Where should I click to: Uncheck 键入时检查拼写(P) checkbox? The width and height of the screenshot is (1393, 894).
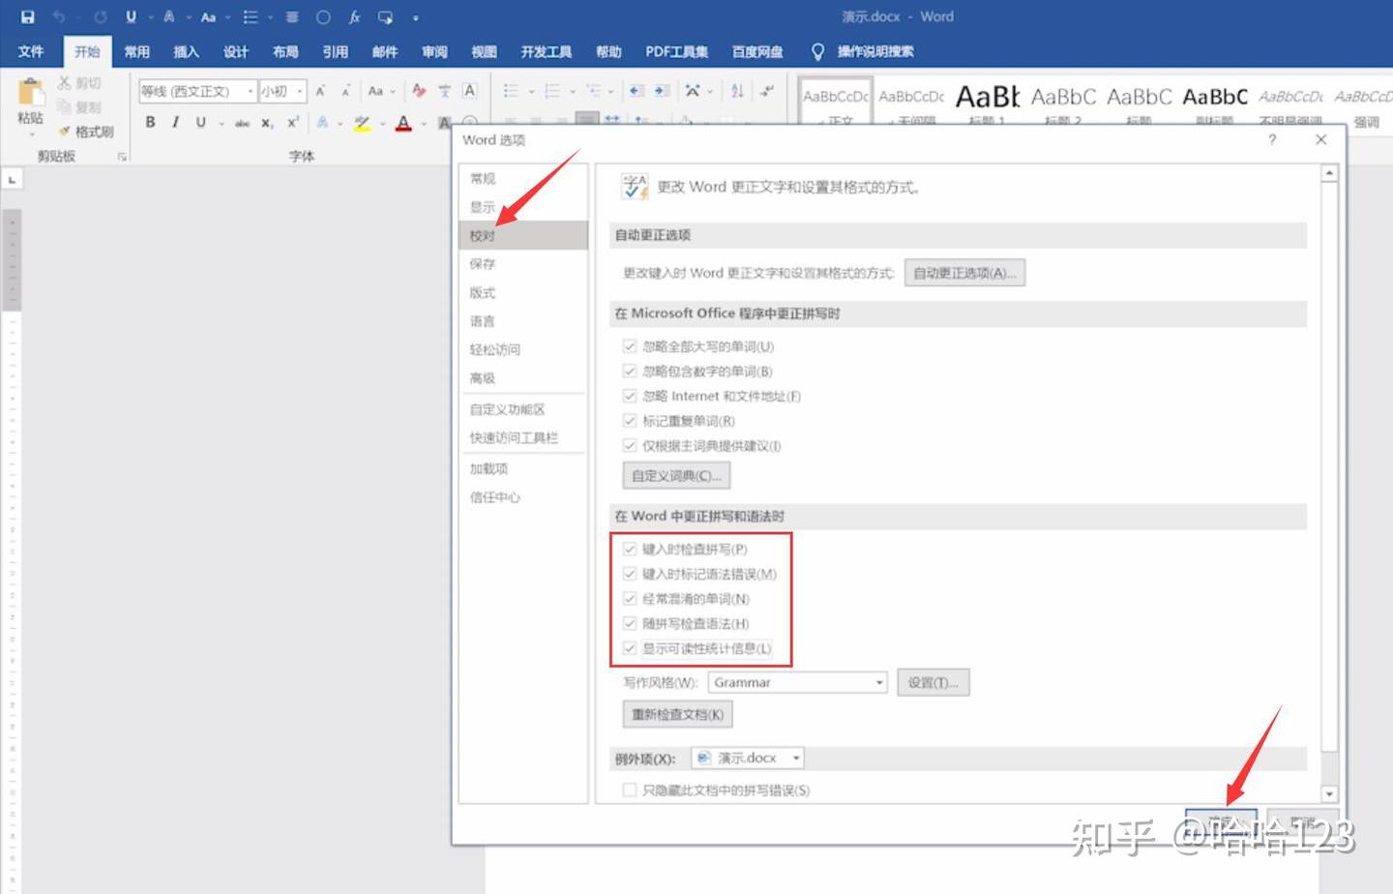(x=630, y=549)
